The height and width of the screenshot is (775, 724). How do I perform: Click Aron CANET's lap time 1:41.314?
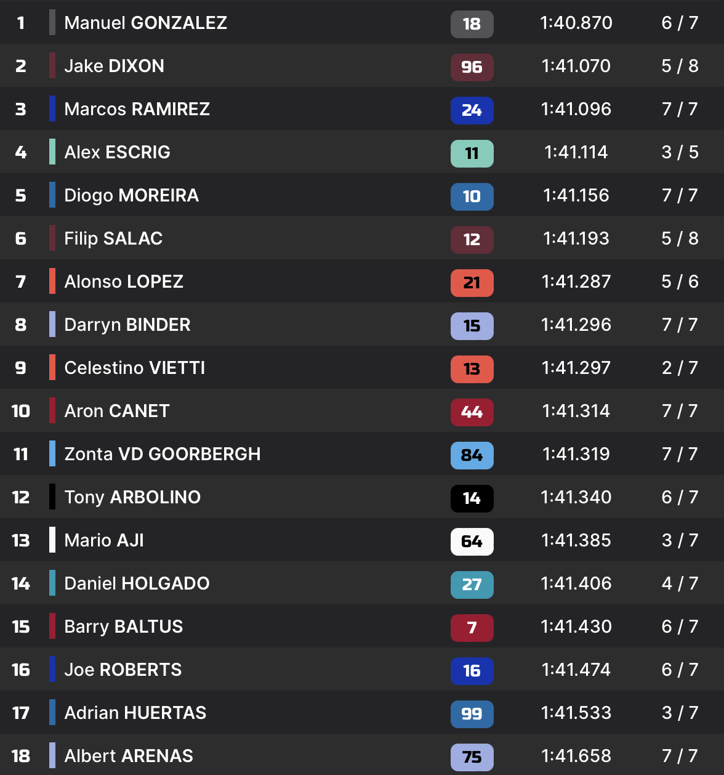pos(576,411)
